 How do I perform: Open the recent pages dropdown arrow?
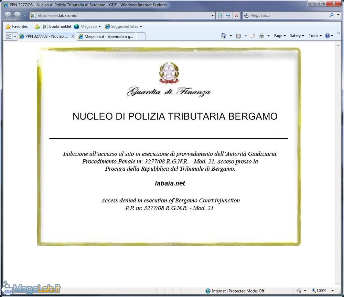click(24, 15)
